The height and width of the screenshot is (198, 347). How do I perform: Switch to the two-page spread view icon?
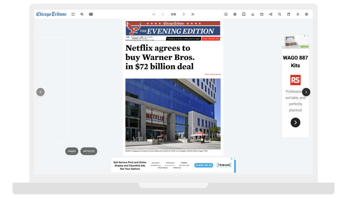[91, 14]
